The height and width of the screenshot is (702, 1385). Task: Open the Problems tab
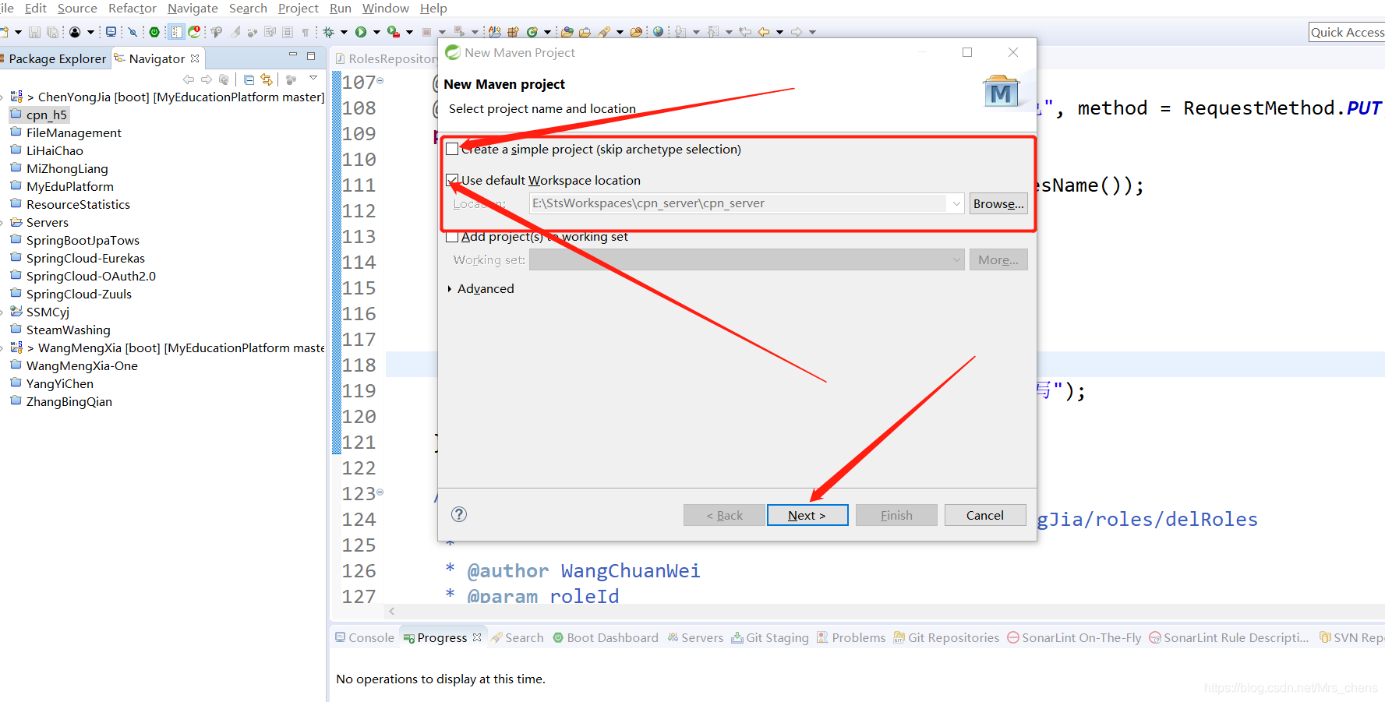pos(851,637)
